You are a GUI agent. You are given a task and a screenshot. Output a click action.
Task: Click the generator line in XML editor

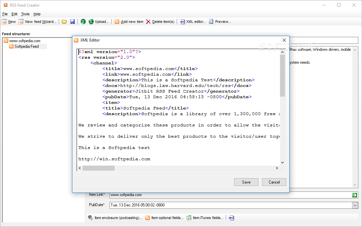(x=171, y=91)
